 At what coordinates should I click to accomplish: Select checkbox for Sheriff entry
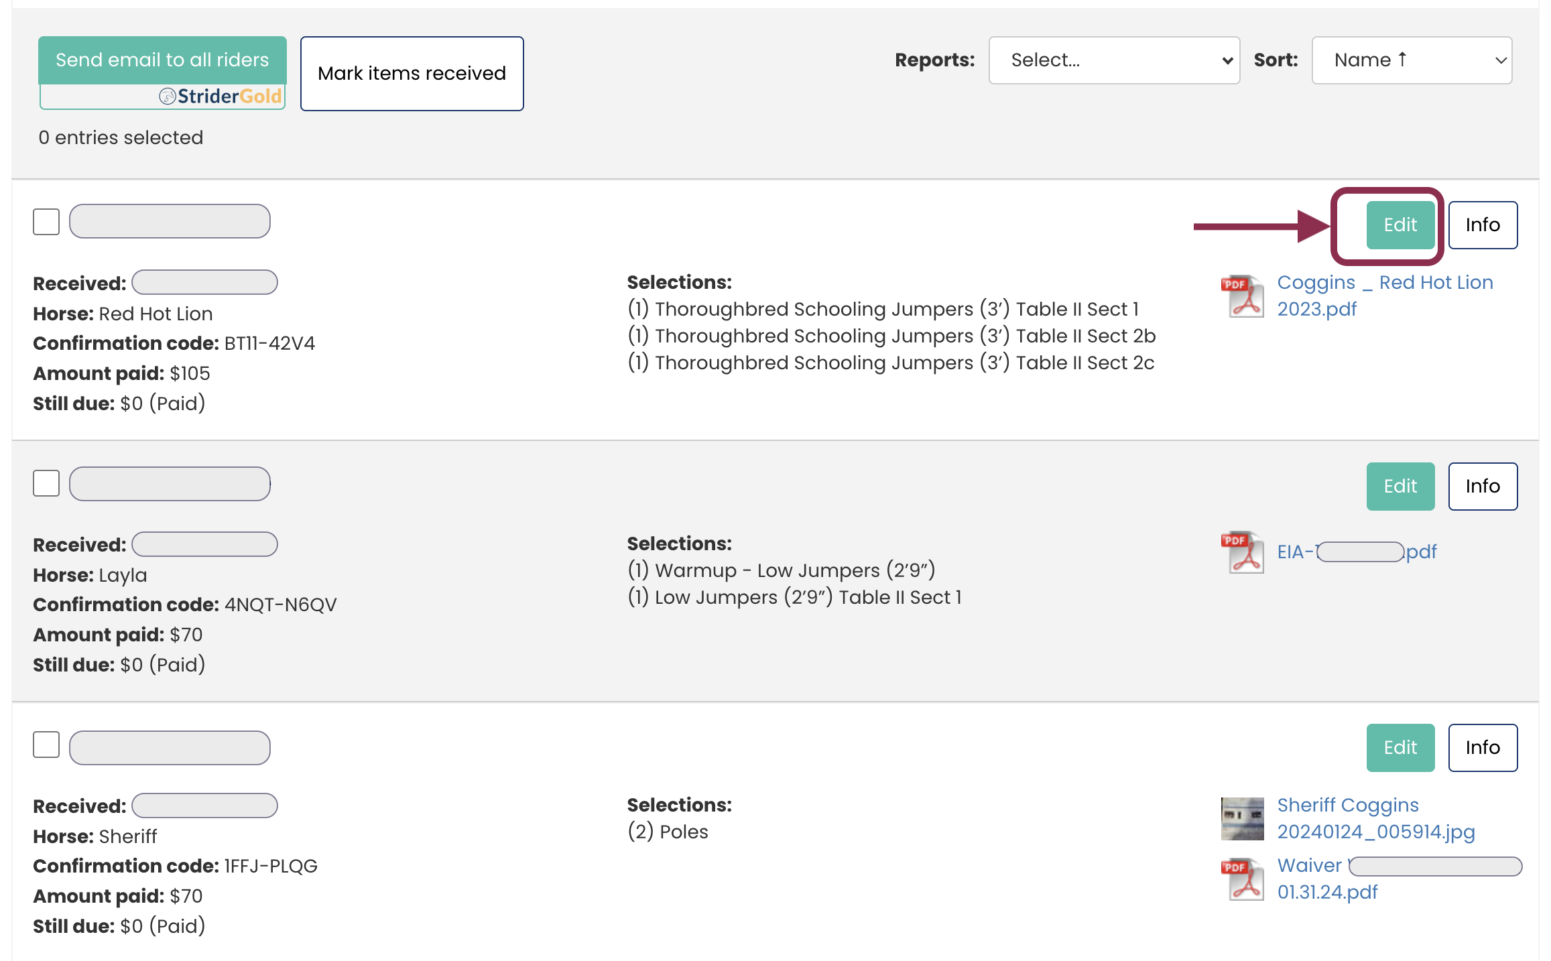46,745
